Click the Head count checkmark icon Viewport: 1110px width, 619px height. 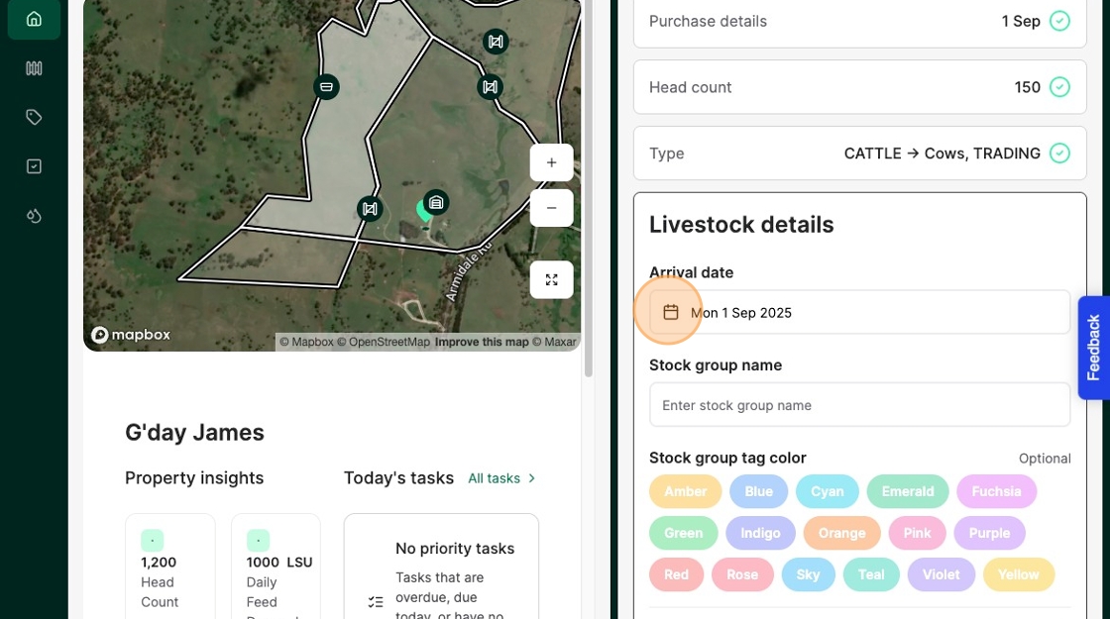pyautogui.click(x=1059, y=87)
